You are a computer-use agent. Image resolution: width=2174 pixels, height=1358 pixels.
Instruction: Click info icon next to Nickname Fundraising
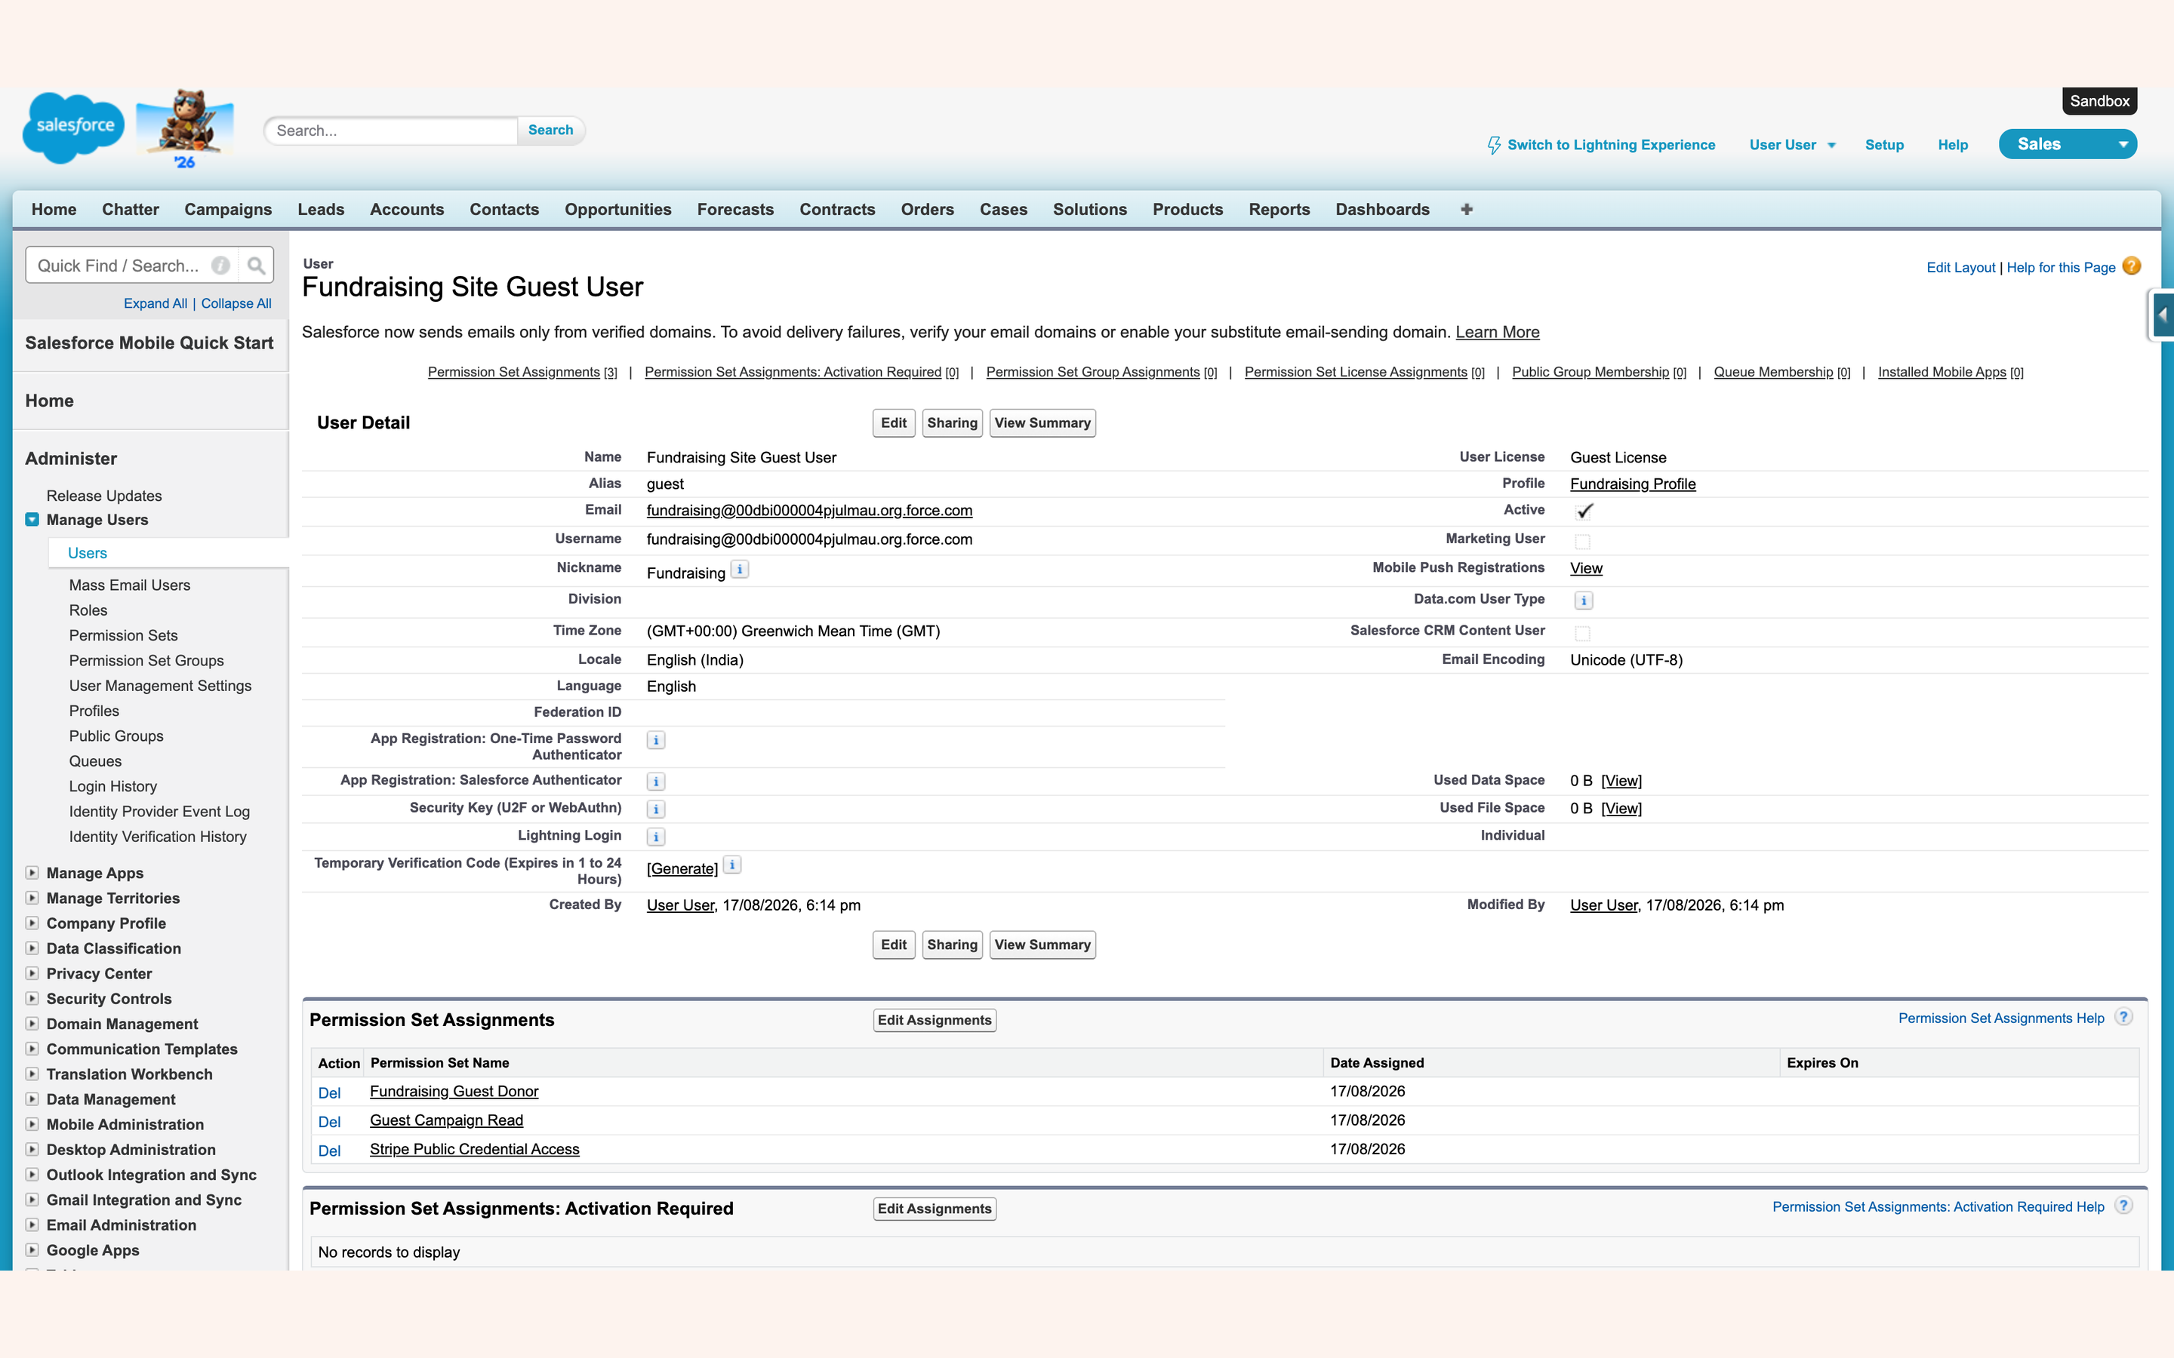pyautogui.click(x=739, y=570)
